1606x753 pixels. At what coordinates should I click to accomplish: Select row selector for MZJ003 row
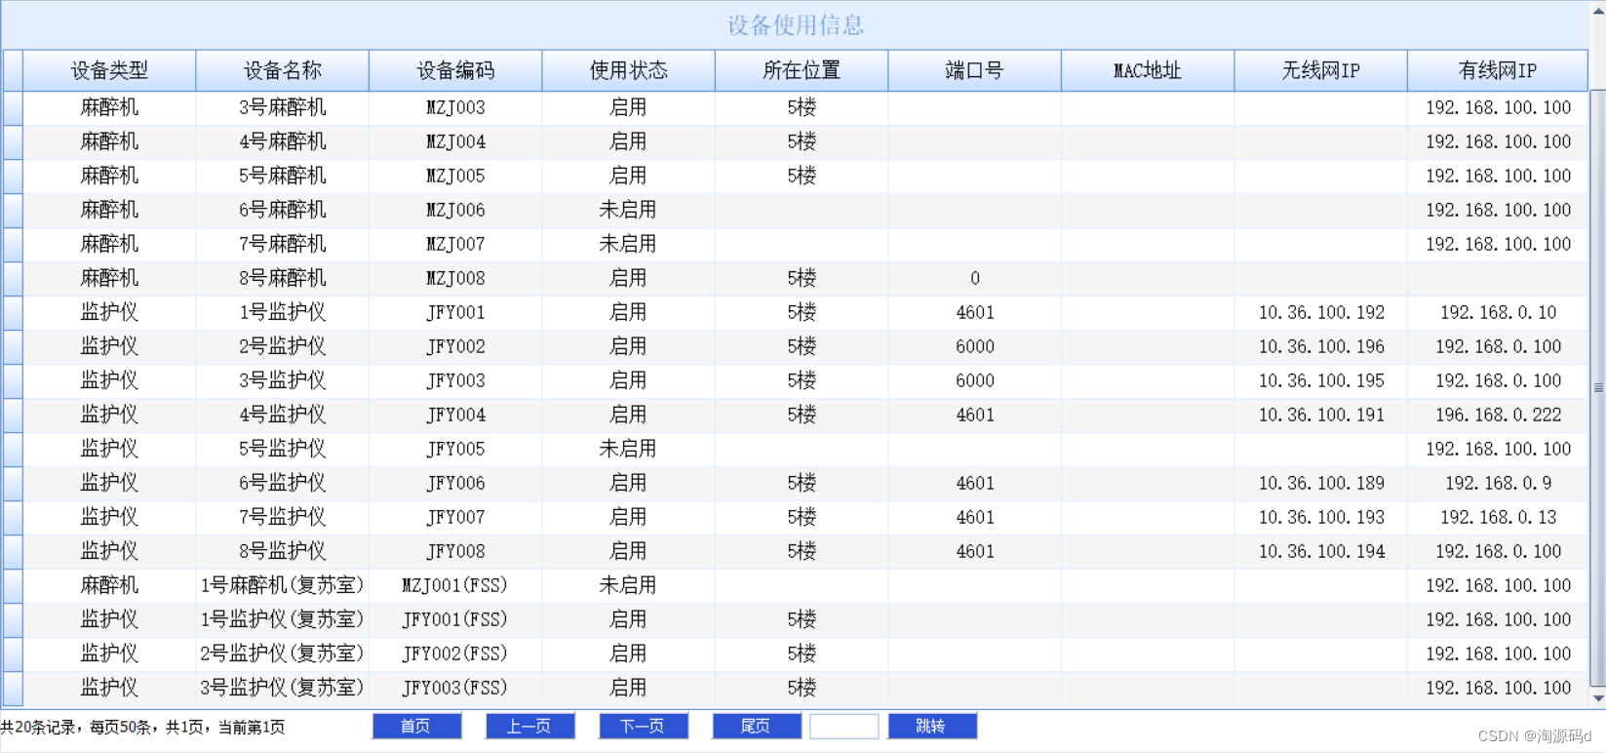13,107
